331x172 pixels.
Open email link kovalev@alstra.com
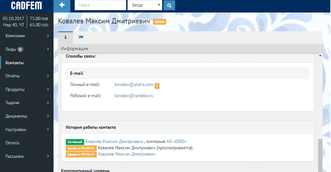[134, 85]
